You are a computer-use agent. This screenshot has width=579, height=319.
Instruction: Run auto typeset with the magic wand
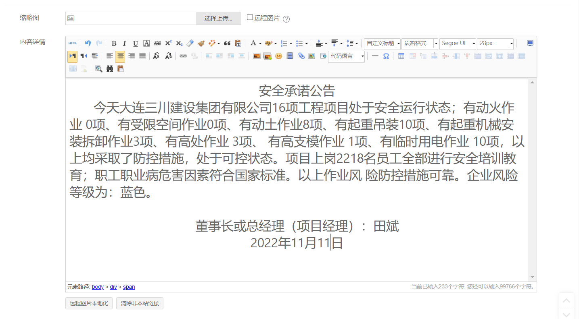pyautogui.click(x=212, y=43)
